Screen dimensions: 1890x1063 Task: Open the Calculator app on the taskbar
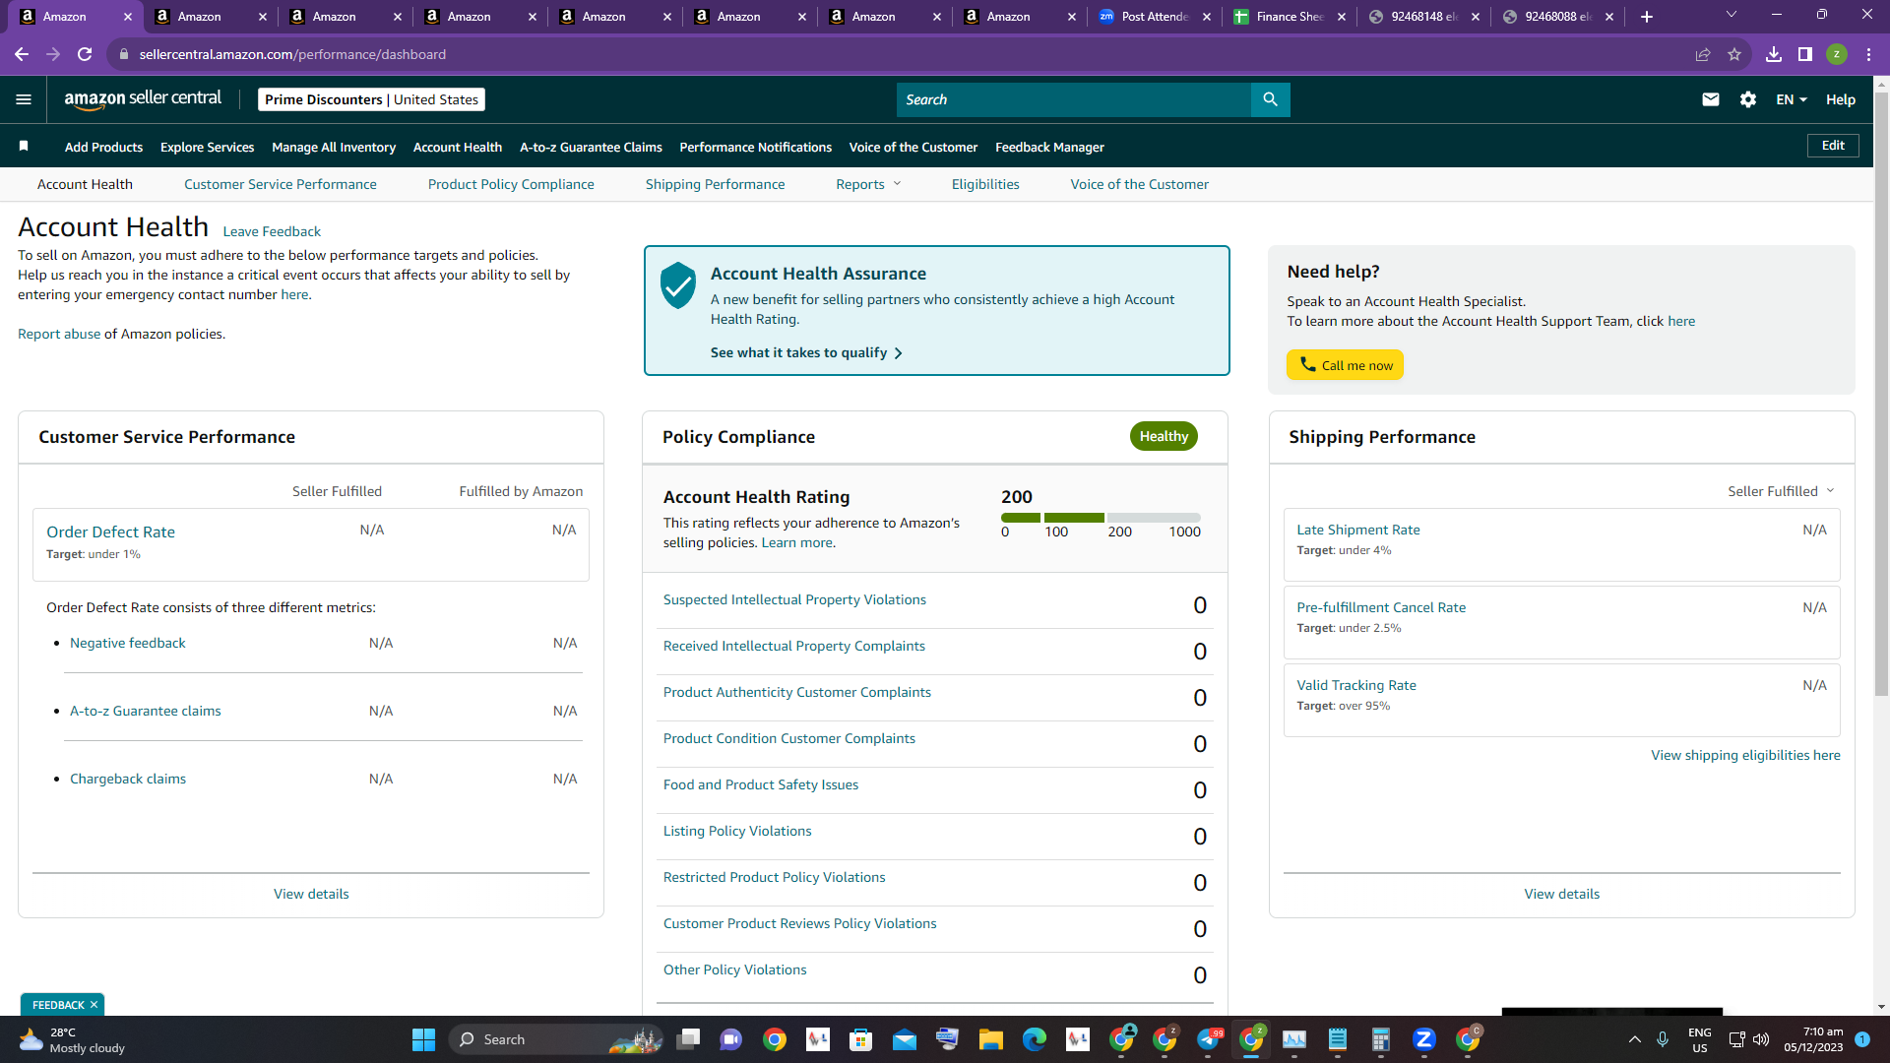pyautogui.click(x=1380, y=1039)
